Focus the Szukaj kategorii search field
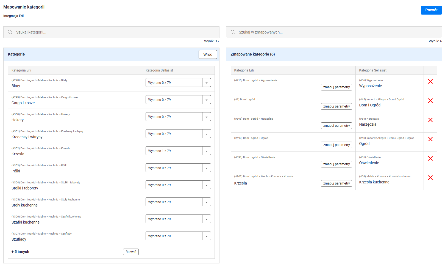Viewport: 445px width, 267px height. (x=115, y=32)
